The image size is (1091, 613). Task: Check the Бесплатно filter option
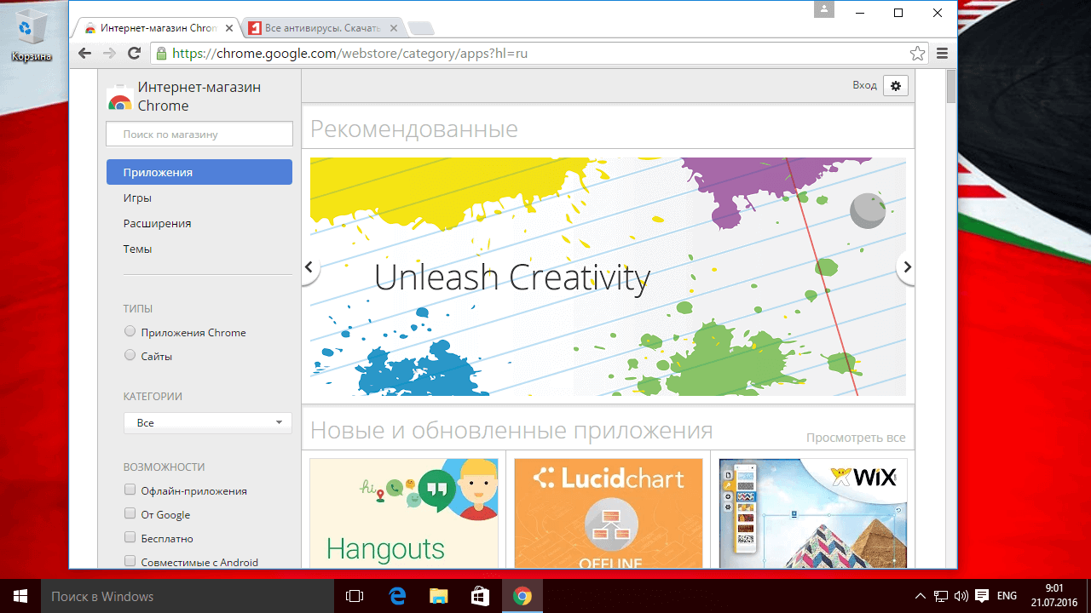coord(130,536)
